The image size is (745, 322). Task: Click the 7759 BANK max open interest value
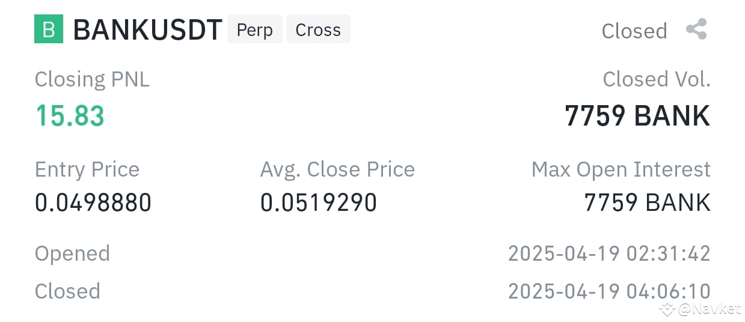point(647,203)
